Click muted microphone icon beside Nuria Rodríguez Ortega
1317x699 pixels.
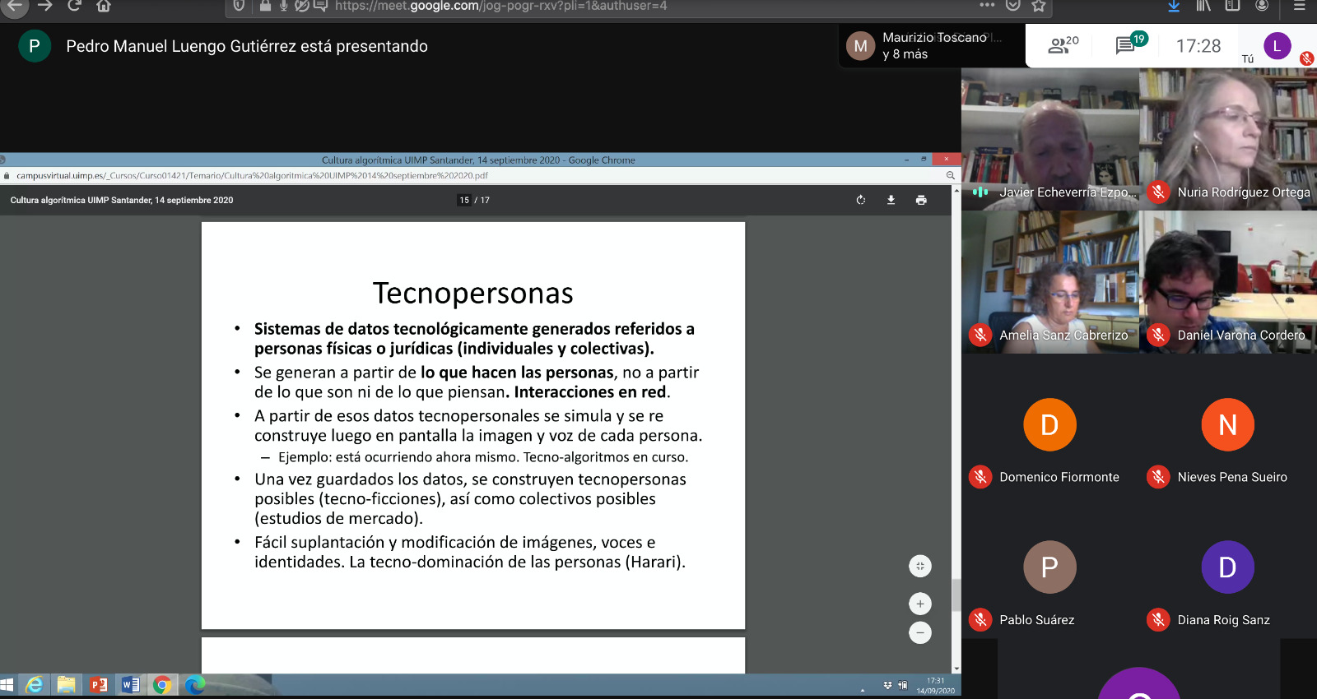tap(1158, 192)
